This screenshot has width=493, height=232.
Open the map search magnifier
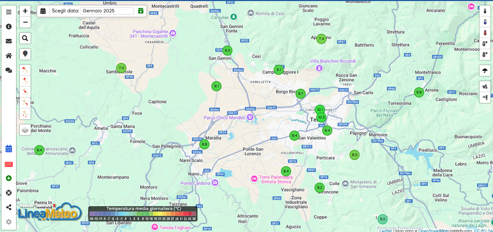point(25,38)
